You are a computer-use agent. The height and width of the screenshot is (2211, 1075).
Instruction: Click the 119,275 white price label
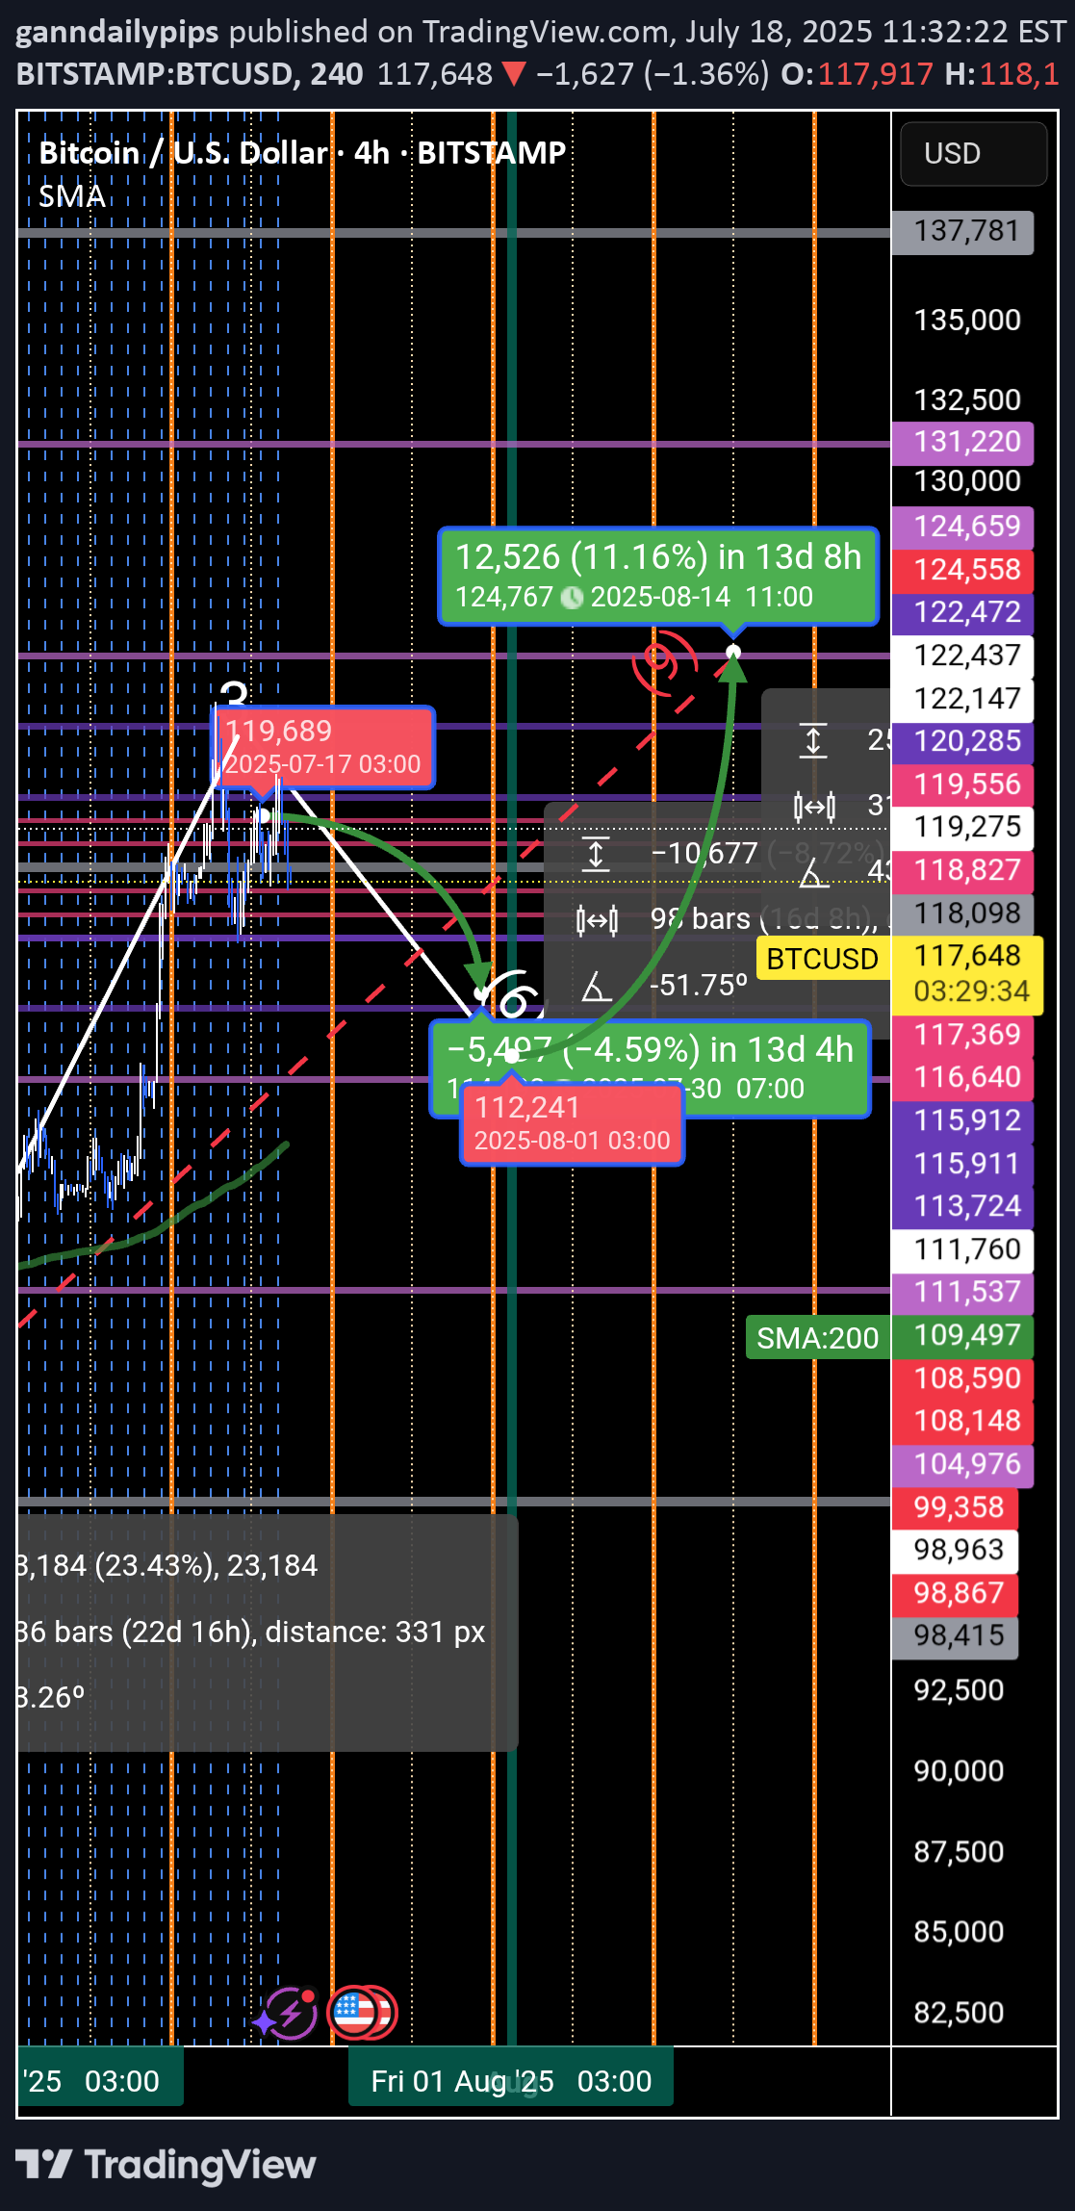[x=962, y=828]
